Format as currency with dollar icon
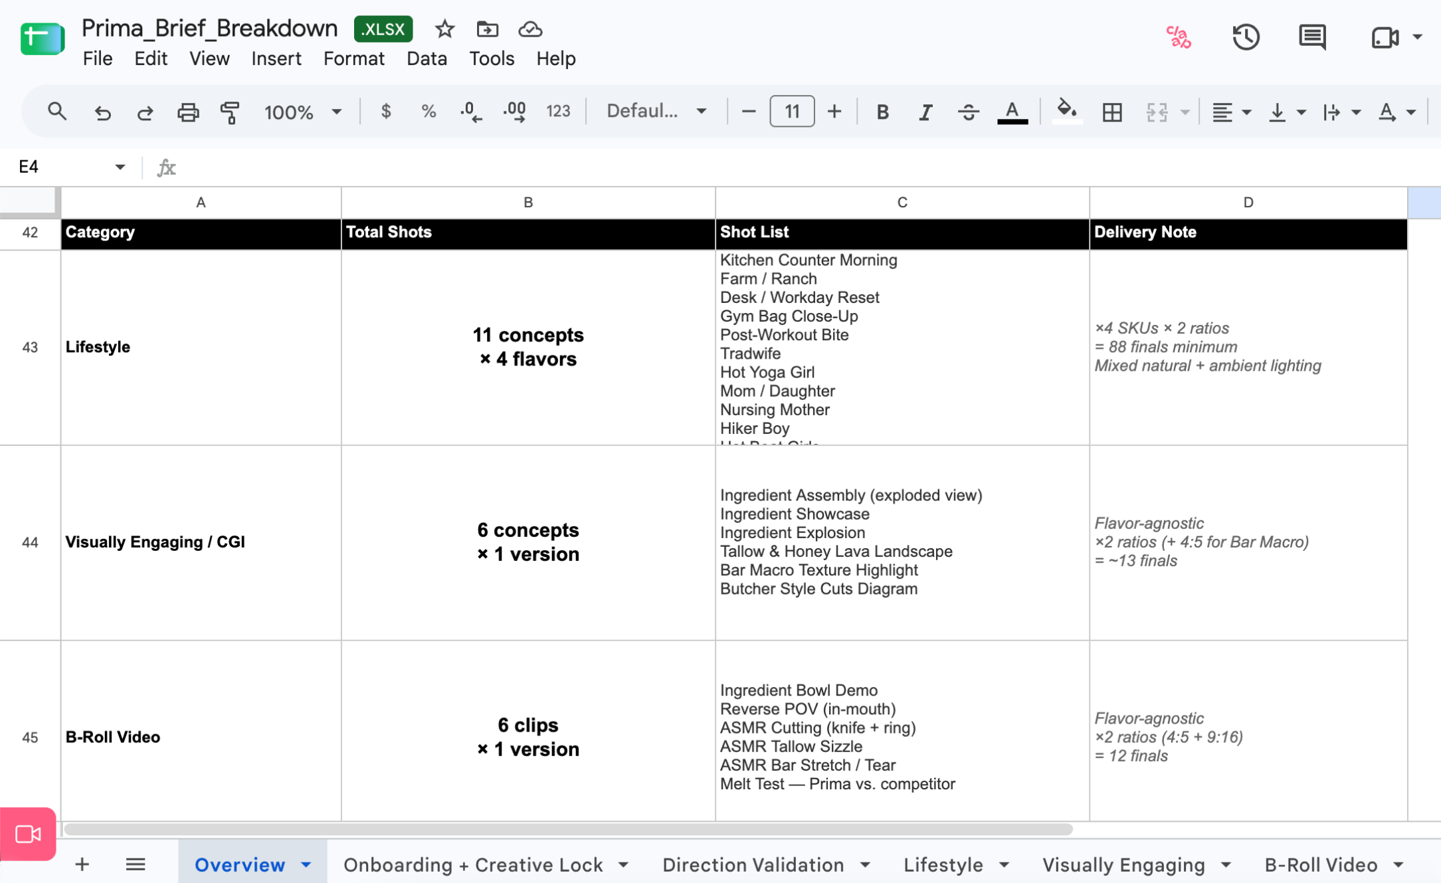Screen dimensions: 1441x883 [385, 112]
